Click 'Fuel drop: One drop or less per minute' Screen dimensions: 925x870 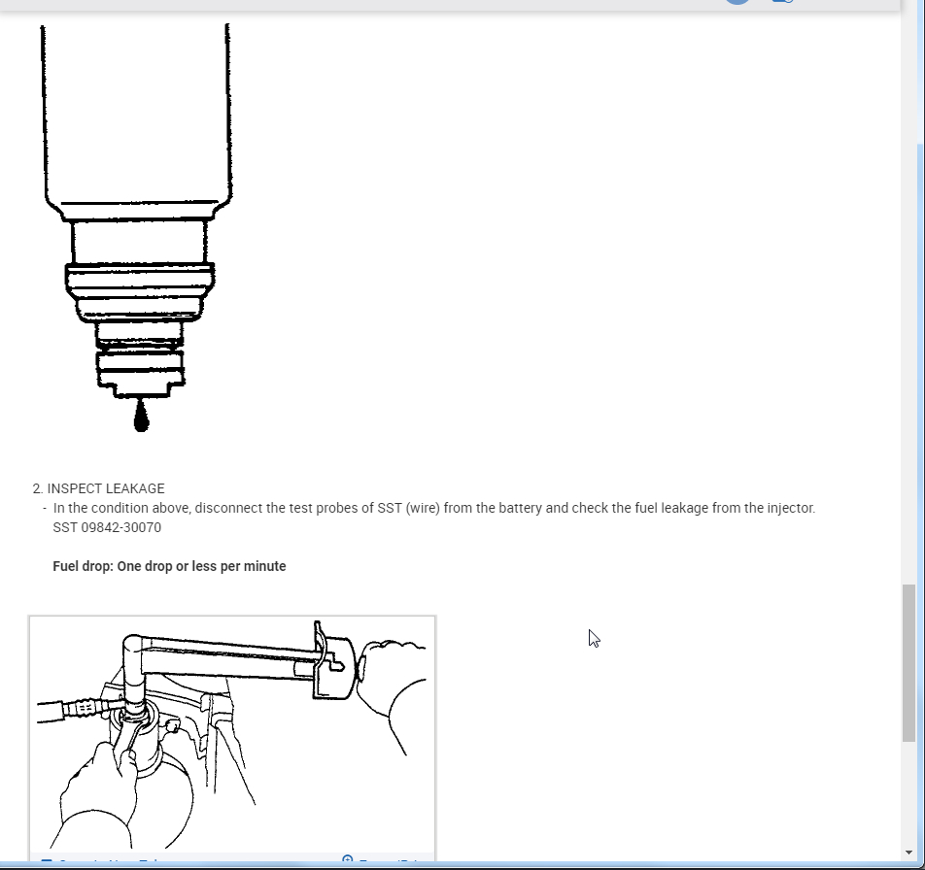(169, 566)
